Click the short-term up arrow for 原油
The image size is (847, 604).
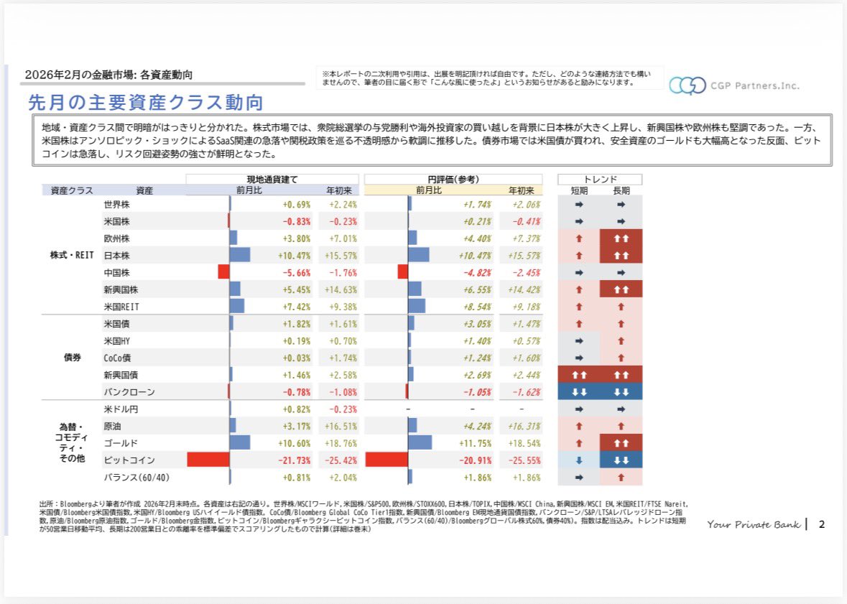[578, 427]
